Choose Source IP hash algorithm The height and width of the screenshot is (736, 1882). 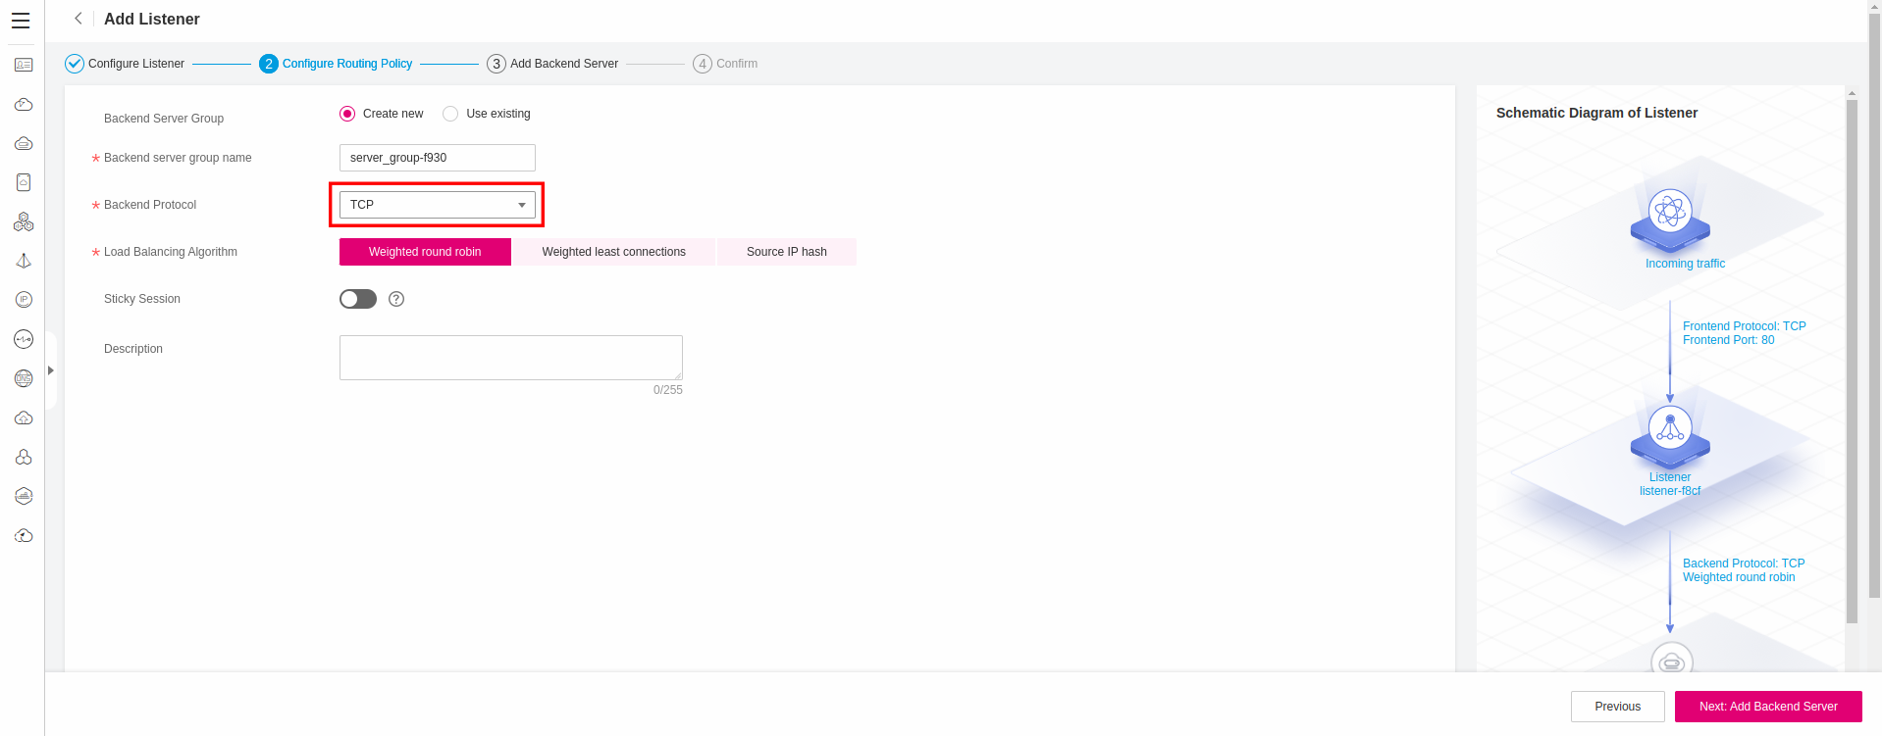pyautogui.click(x=786, y=252)
